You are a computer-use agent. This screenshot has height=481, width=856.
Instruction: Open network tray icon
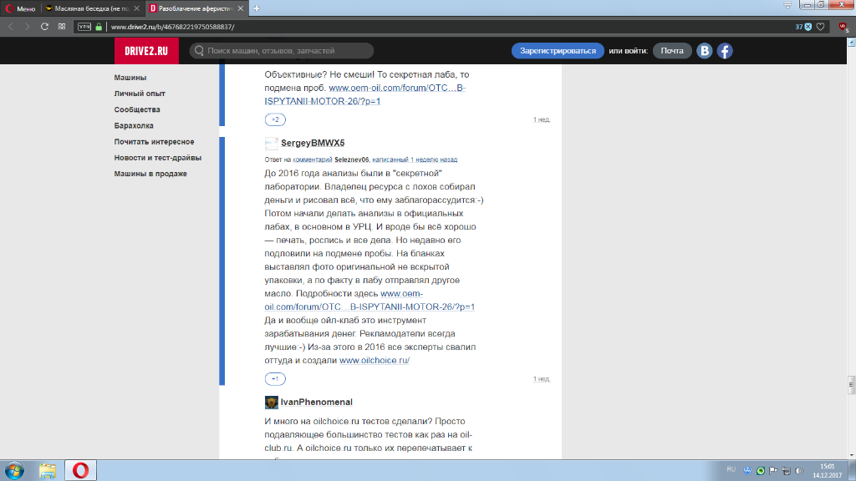787,471
